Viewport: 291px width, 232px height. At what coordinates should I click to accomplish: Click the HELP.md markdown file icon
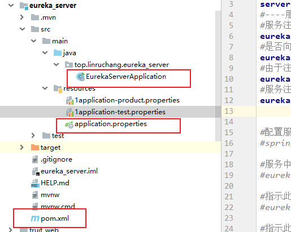[35, 183]
